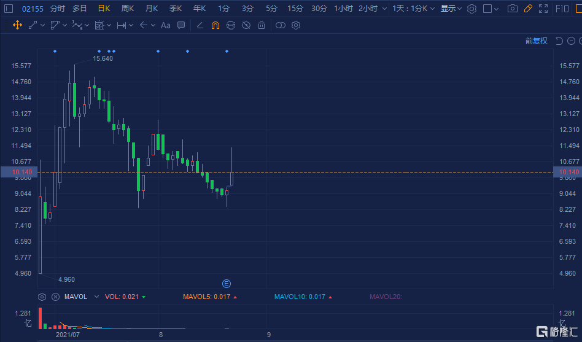Select the move/crosshair cursor tool
Viewport: 582px width, 342px height.
click(x=17, y=25)
